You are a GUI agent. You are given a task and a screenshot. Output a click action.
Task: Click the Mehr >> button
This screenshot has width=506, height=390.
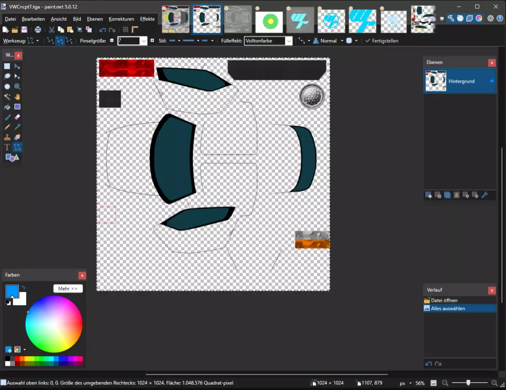(68, 289)
